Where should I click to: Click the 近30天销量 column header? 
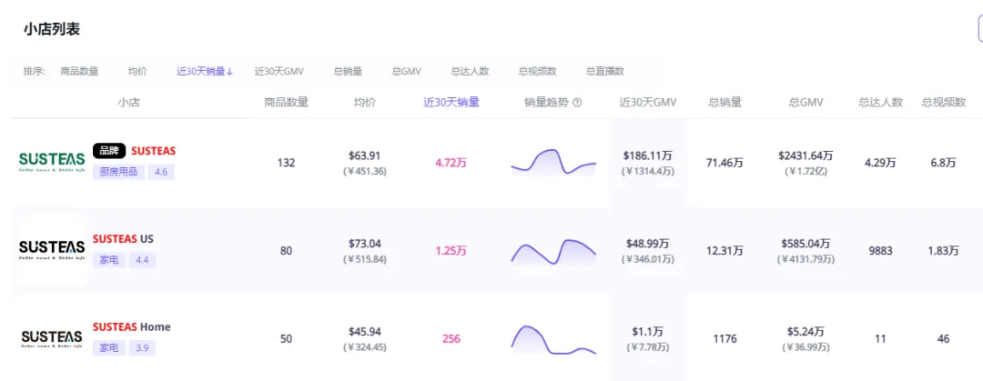451,103
